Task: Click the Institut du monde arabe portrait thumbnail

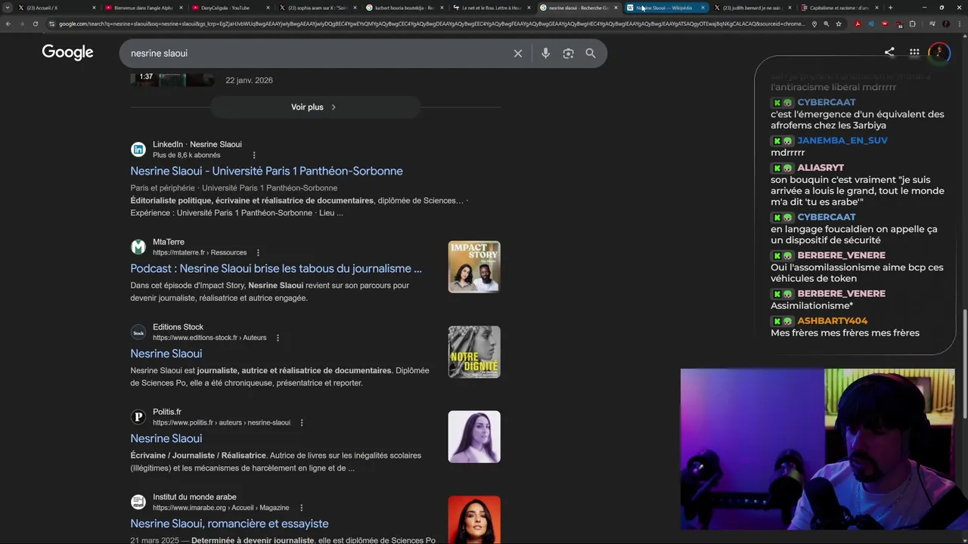Action: [474, 520]
